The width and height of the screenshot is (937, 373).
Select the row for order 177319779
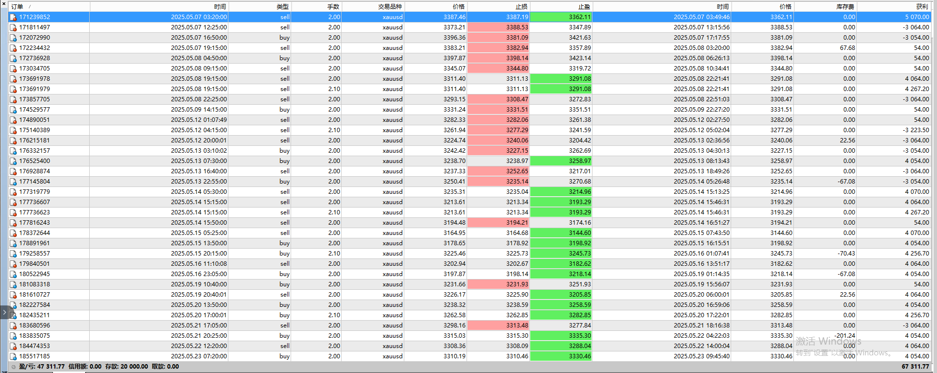(469, 192)
